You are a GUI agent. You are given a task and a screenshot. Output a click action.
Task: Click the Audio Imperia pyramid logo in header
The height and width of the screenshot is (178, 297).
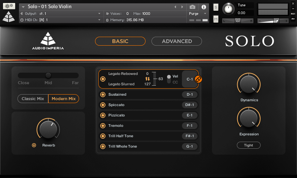[x=9, y=17]
